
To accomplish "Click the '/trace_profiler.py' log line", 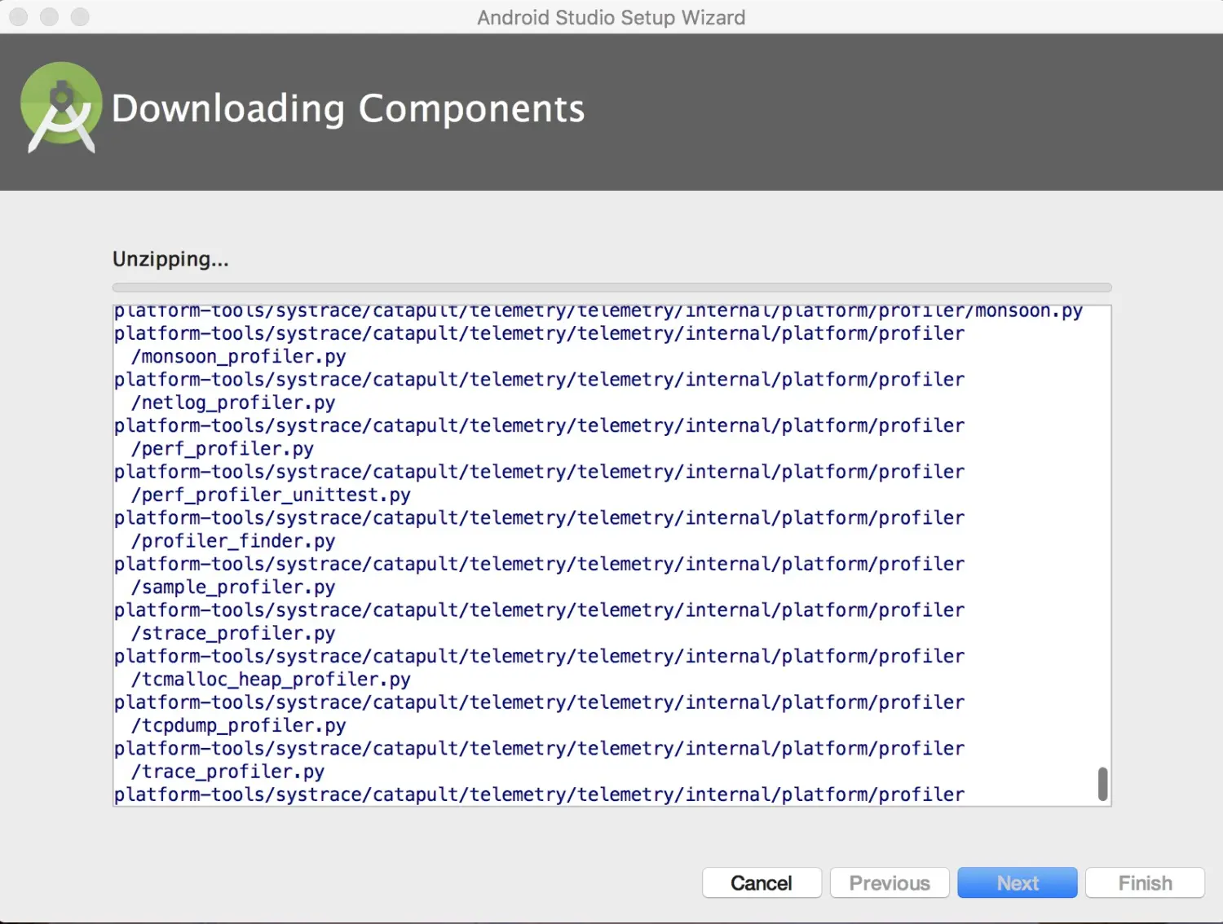I will coord(227,772).
